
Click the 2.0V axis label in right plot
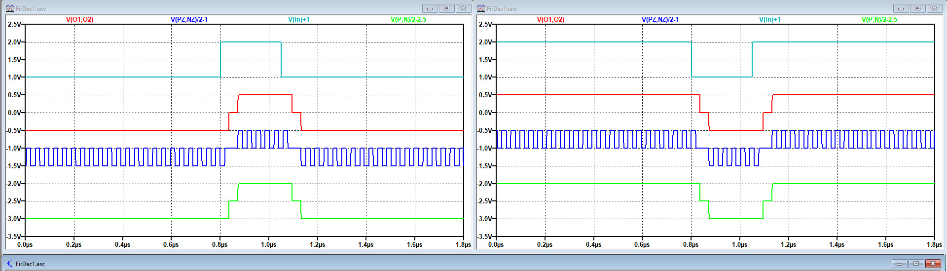pyautogui.click(x=485, y=42)
